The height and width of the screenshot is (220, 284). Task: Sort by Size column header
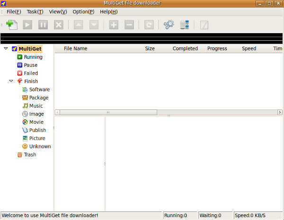pos(150,49)
